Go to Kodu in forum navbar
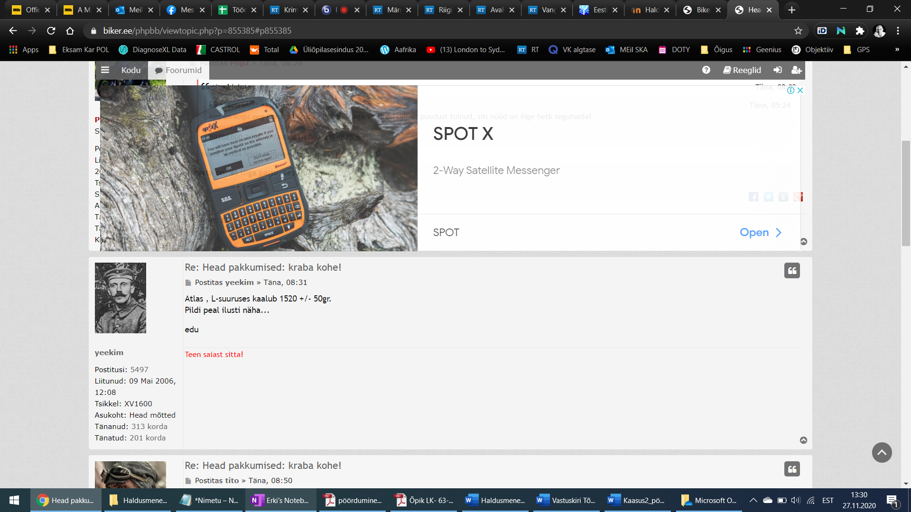 point(131,70)
